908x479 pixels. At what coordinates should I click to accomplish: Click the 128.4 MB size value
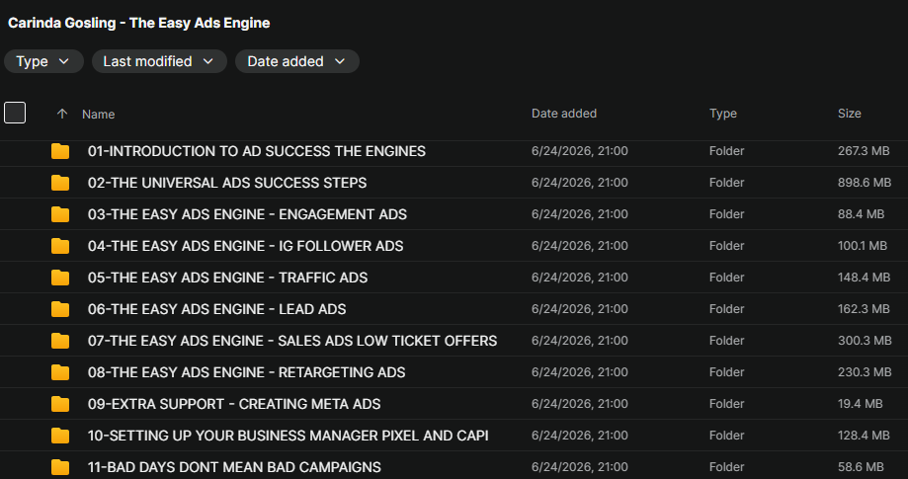864,436
